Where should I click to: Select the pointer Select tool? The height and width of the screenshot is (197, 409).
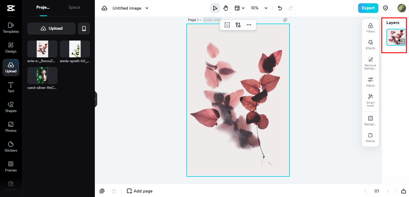tap(215, 8)
